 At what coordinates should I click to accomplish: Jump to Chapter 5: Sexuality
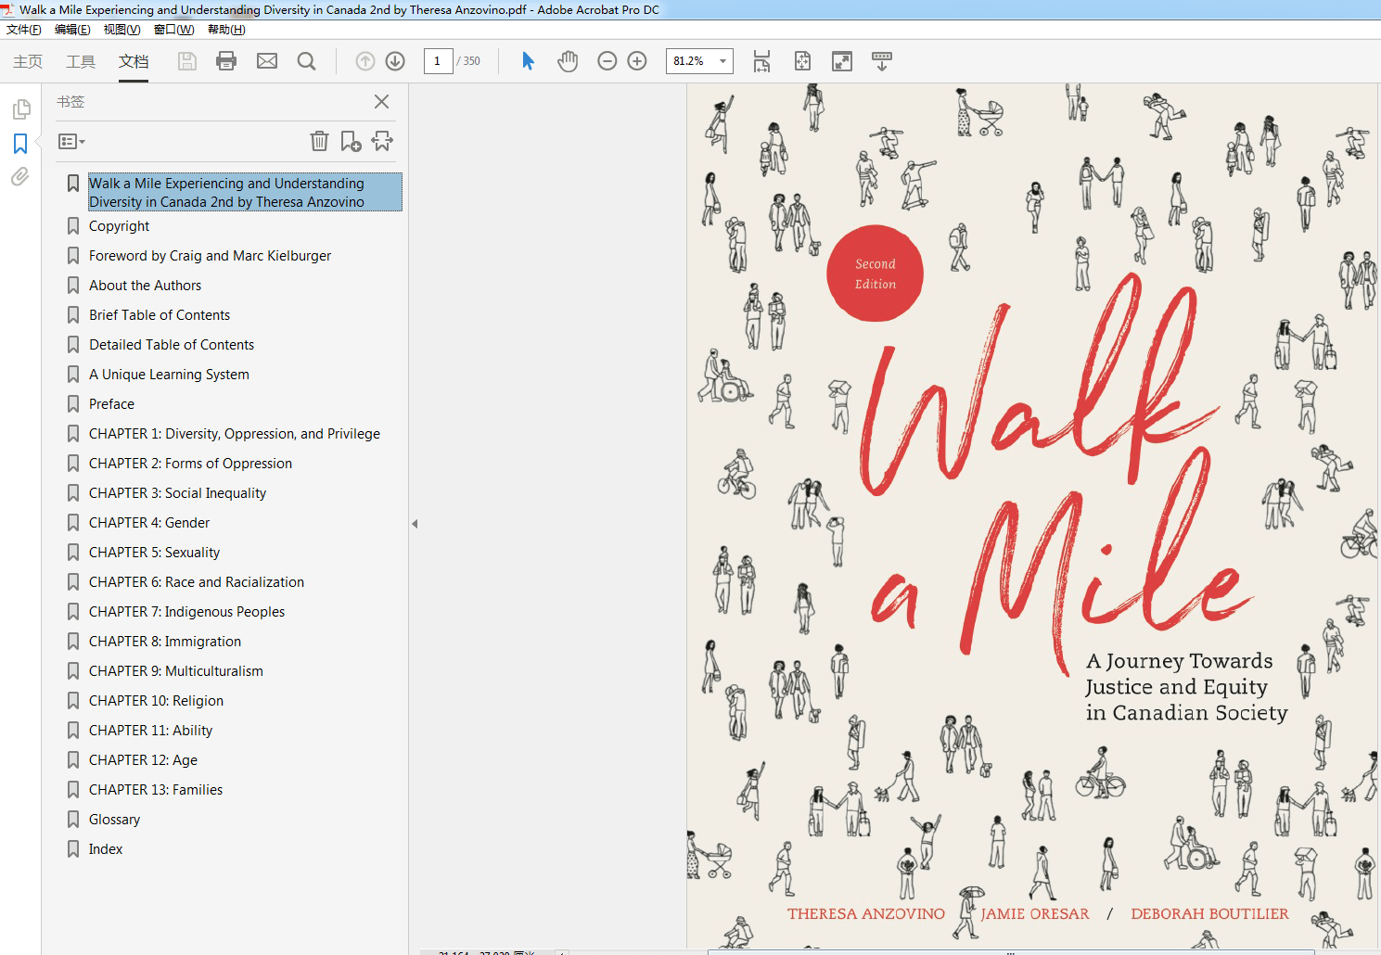(x=154, y=553)
